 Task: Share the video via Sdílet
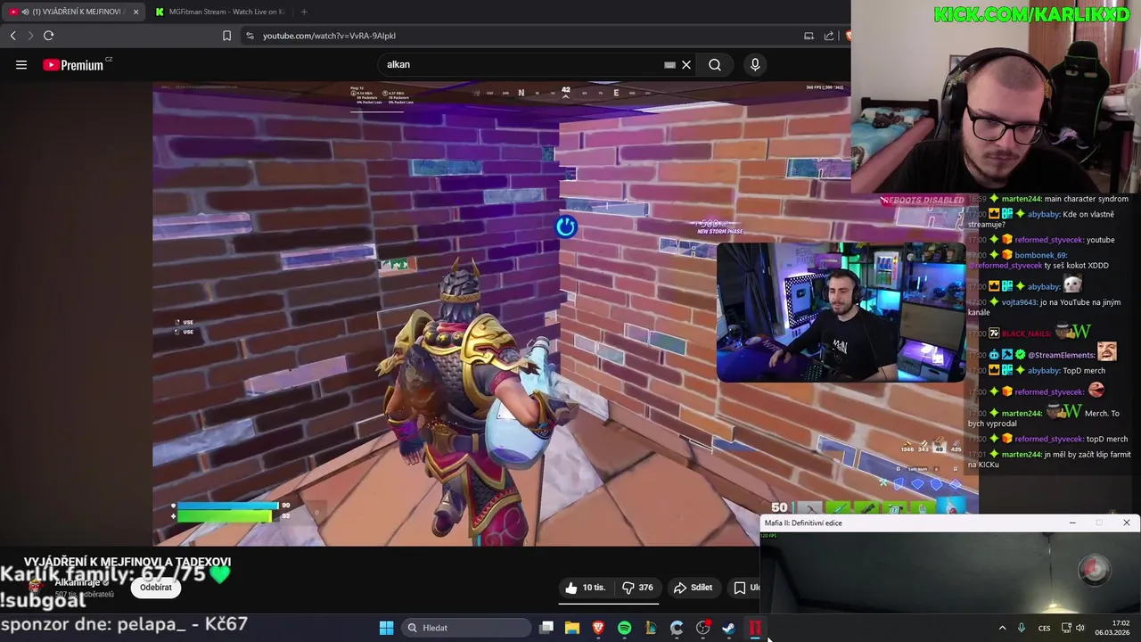pos(694,588)
